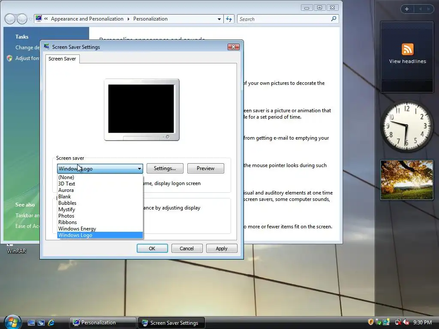The width and height of the screenshot is (439, 329).
Task: Select Mystify screen saver
Action: coord(100,209)
